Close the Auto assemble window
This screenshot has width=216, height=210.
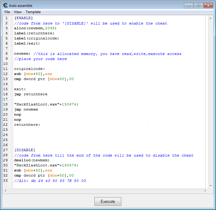click(208, 6)
